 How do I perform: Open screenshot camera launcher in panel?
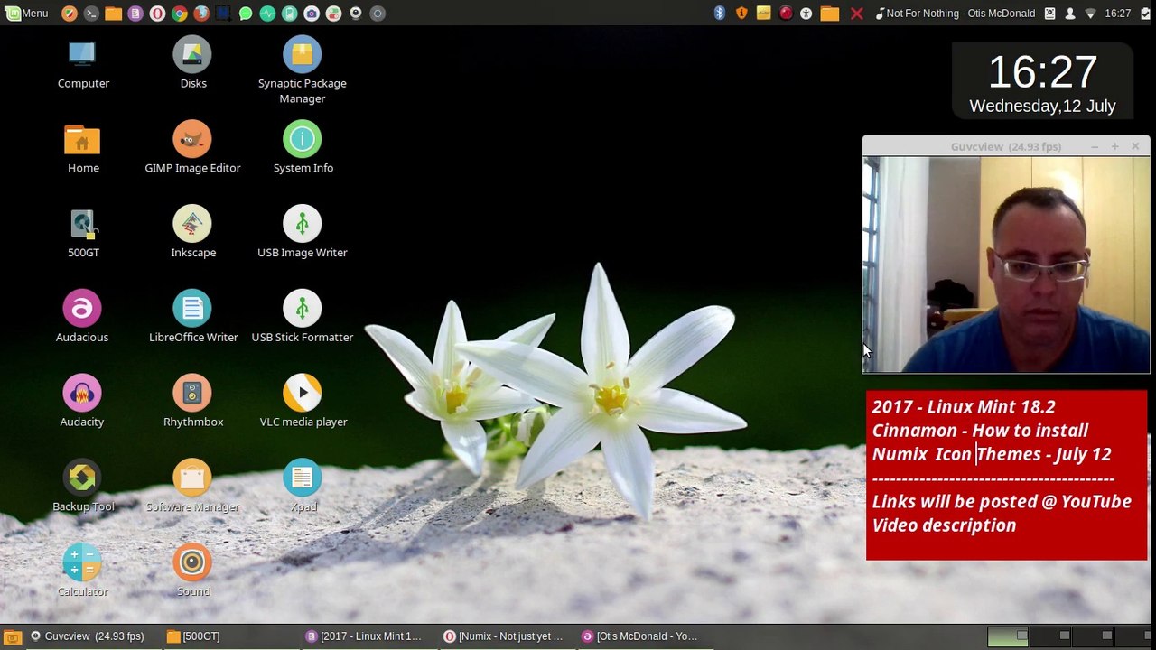(312, 14)
